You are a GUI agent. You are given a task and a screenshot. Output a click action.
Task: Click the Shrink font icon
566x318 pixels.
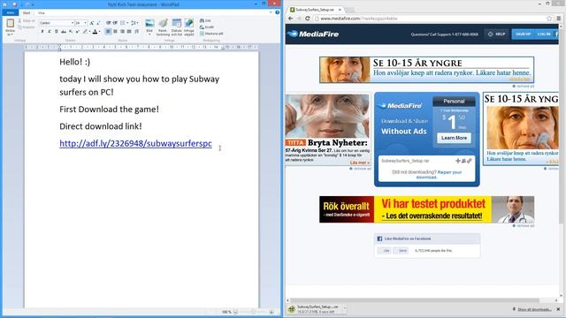(x=98, y=23)
